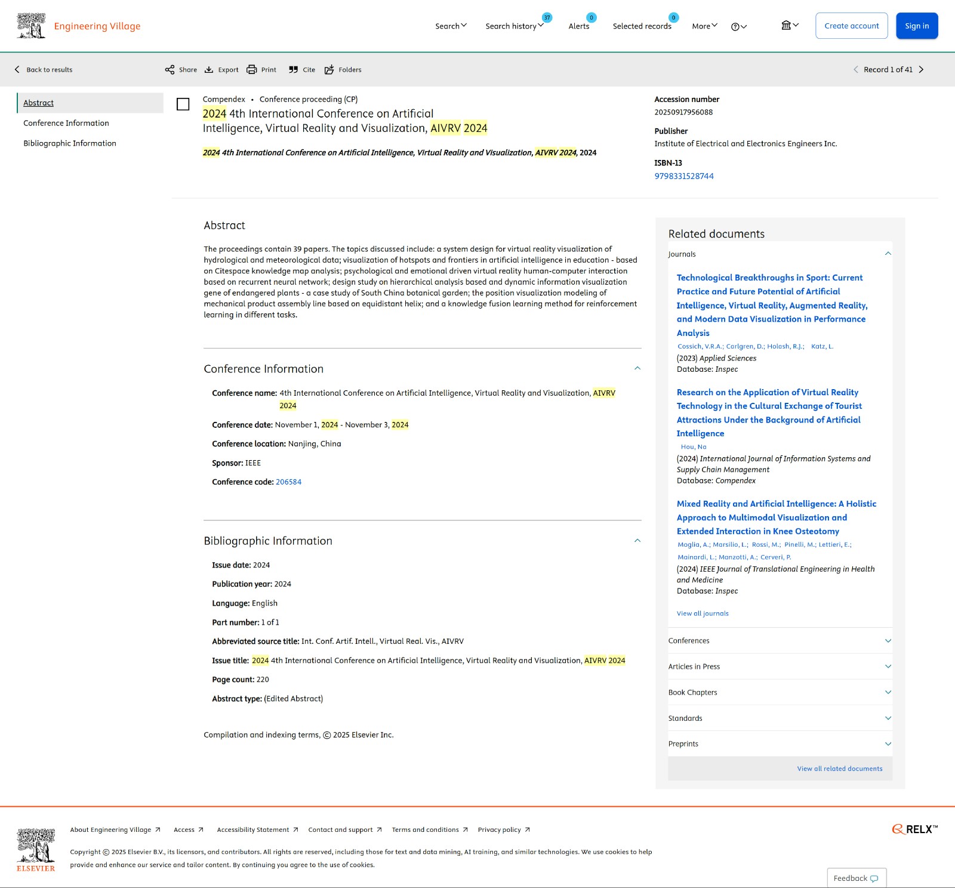Open Contact and support footer link
955x888 pixels.
click(x=345, y=830)
